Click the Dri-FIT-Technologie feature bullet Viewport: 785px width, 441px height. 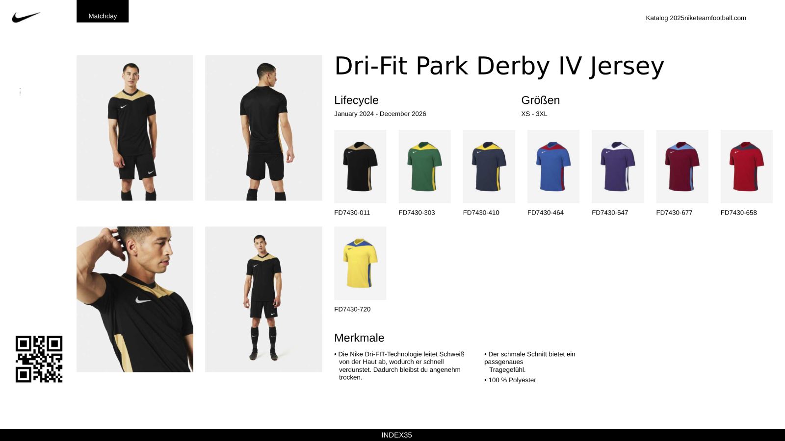click(399, 366)
